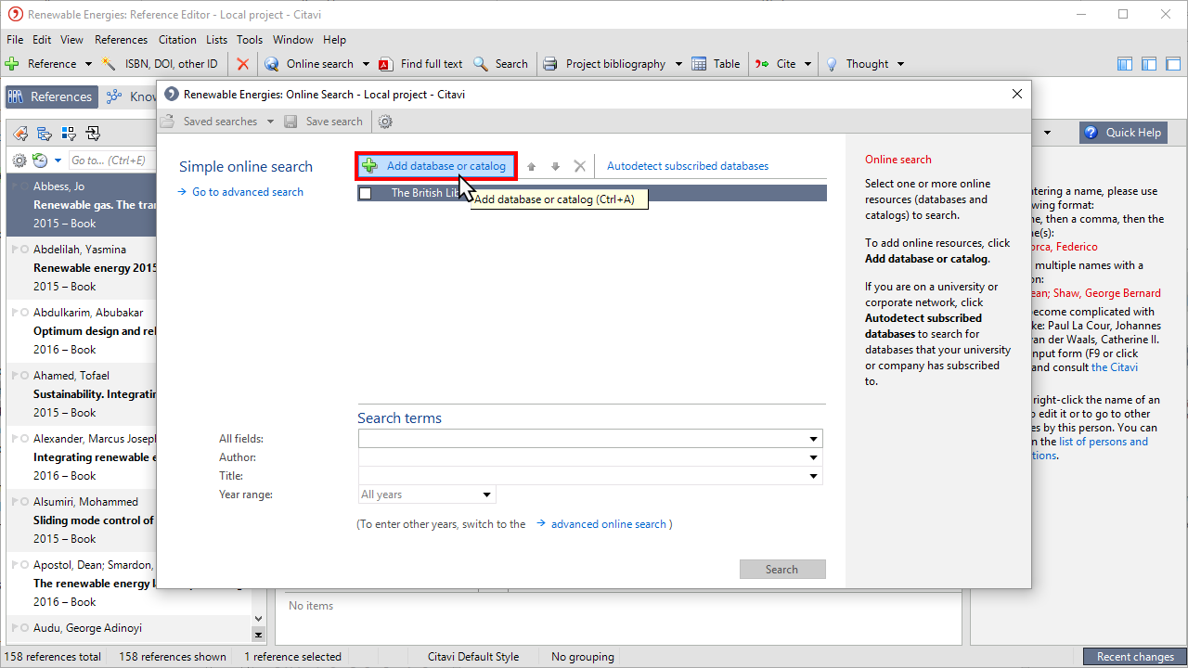
Task: Follow the Go to advanced search link
Action: coord(248,192)
